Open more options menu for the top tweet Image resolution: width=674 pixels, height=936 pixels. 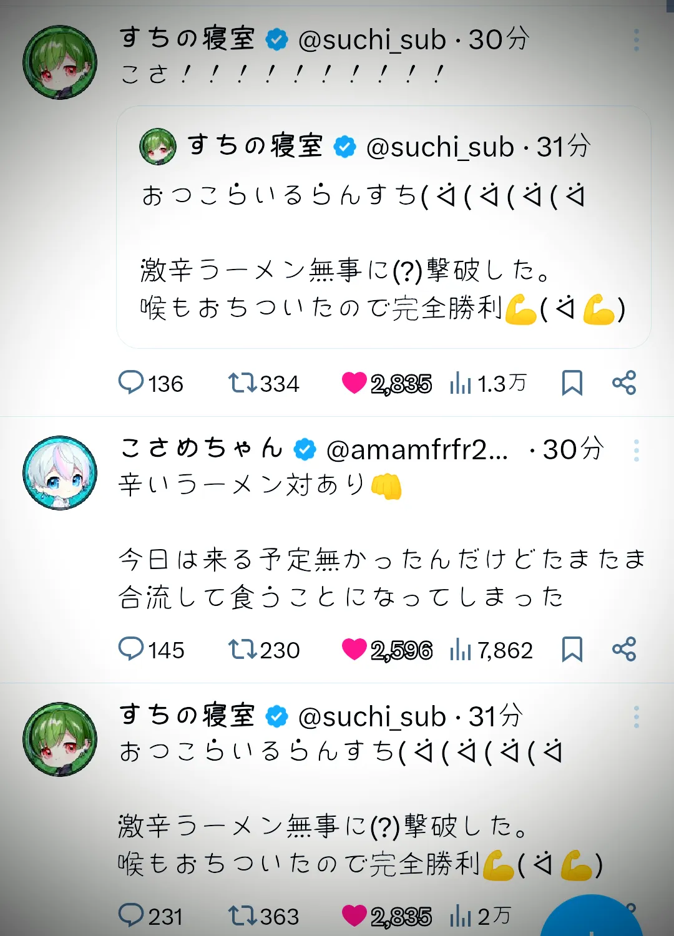(x=636, y=40)
